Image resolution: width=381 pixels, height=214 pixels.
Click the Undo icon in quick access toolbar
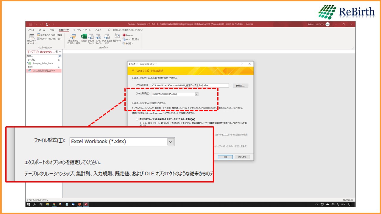click(x=36, y=24)
